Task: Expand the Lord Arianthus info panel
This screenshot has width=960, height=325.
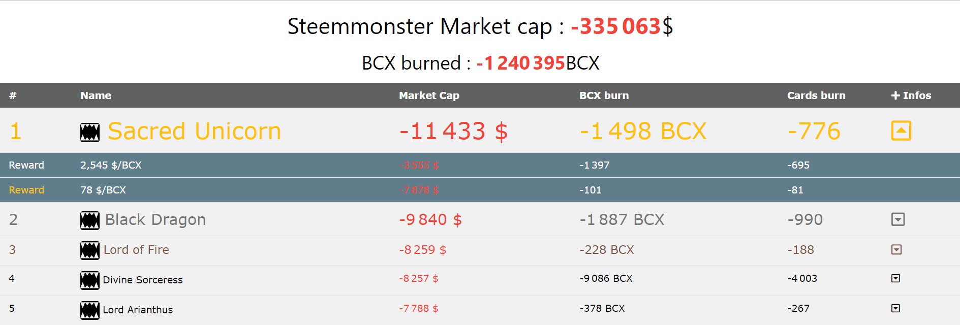Action: (x=896, y=308)
